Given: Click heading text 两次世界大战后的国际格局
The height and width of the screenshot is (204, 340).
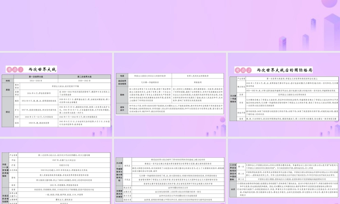Looking at the screenshot, I should coord(285,70).
